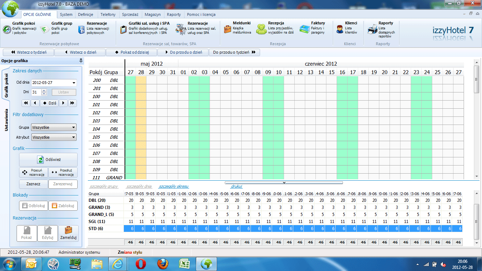482x271 pixels.
Task: Open Raporty printer icon
Action: 372,30
